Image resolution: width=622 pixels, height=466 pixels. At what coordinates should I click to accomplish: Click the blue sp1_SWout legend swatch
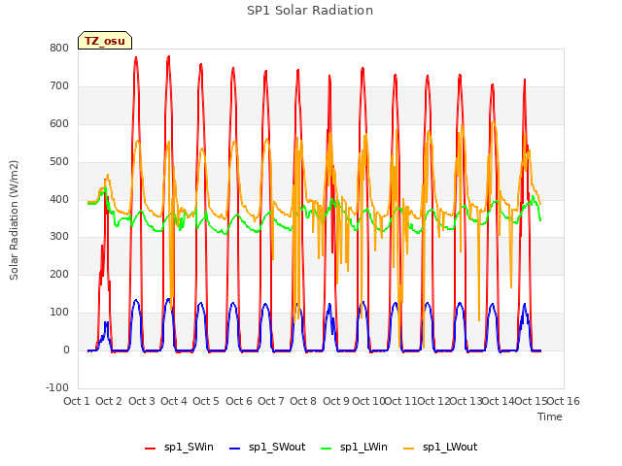[235, 449]
